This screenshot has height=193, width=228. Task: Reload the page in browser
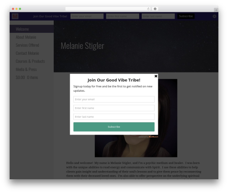148,9
